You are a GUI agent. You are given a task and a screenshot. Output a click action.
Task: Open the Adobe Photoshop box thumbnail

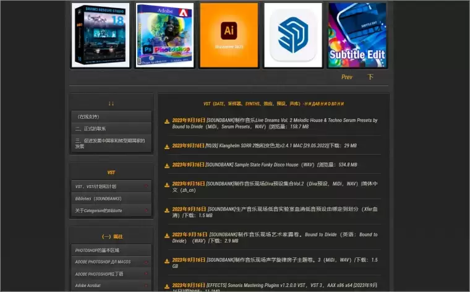(x=165, y=35)
